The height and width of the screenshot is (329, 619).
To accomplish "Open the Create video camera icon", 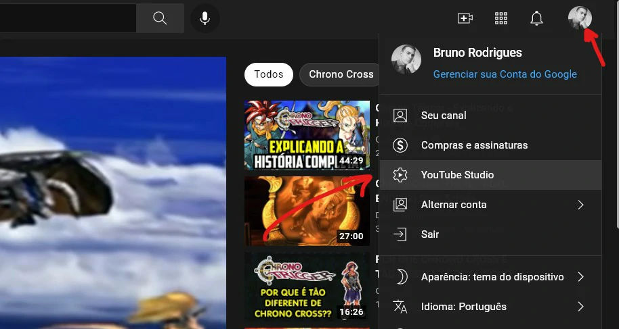I will point(465,18).
